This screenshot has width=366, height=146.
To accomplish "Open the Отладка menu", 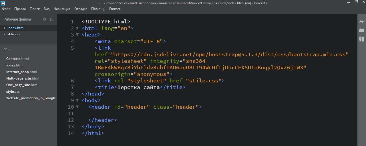I will (x=81, y=9).
